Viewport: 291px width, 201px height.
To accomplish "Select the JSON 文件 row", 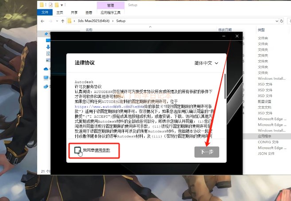I will (x=266, y=154).
